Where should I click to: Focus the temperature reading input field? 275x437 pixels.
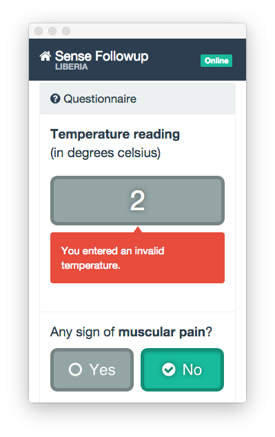(137, 201)
